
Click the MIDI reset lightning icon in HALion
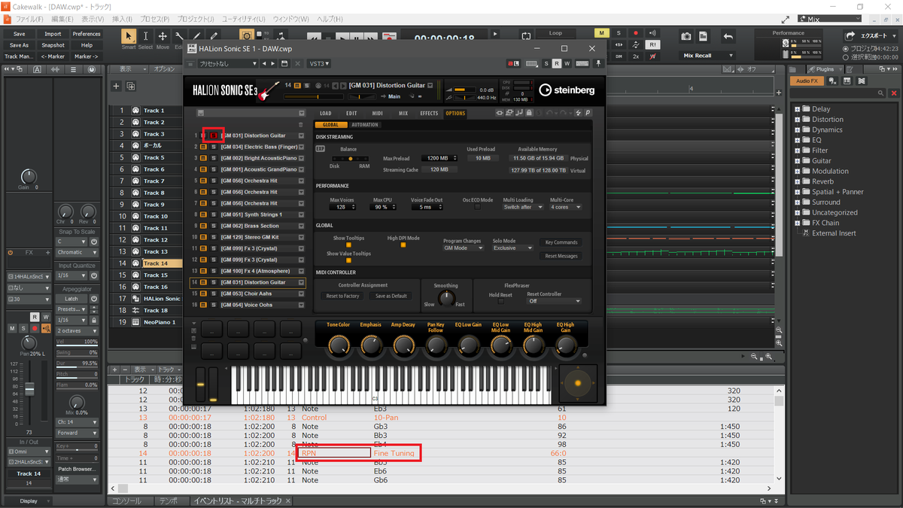point(578,113)
